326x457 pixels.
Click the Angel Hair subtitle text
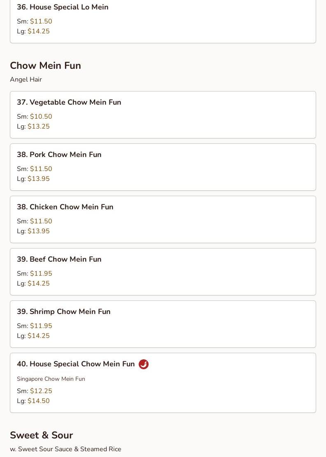point(26,80)
